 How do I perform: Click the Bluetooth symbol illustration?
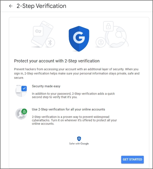point(50,43)
